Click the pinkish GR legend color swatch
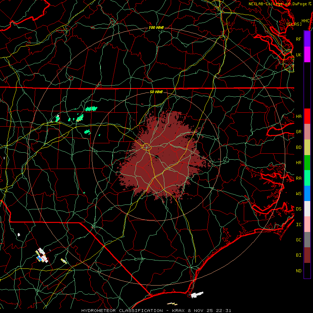 click(307, 132)
